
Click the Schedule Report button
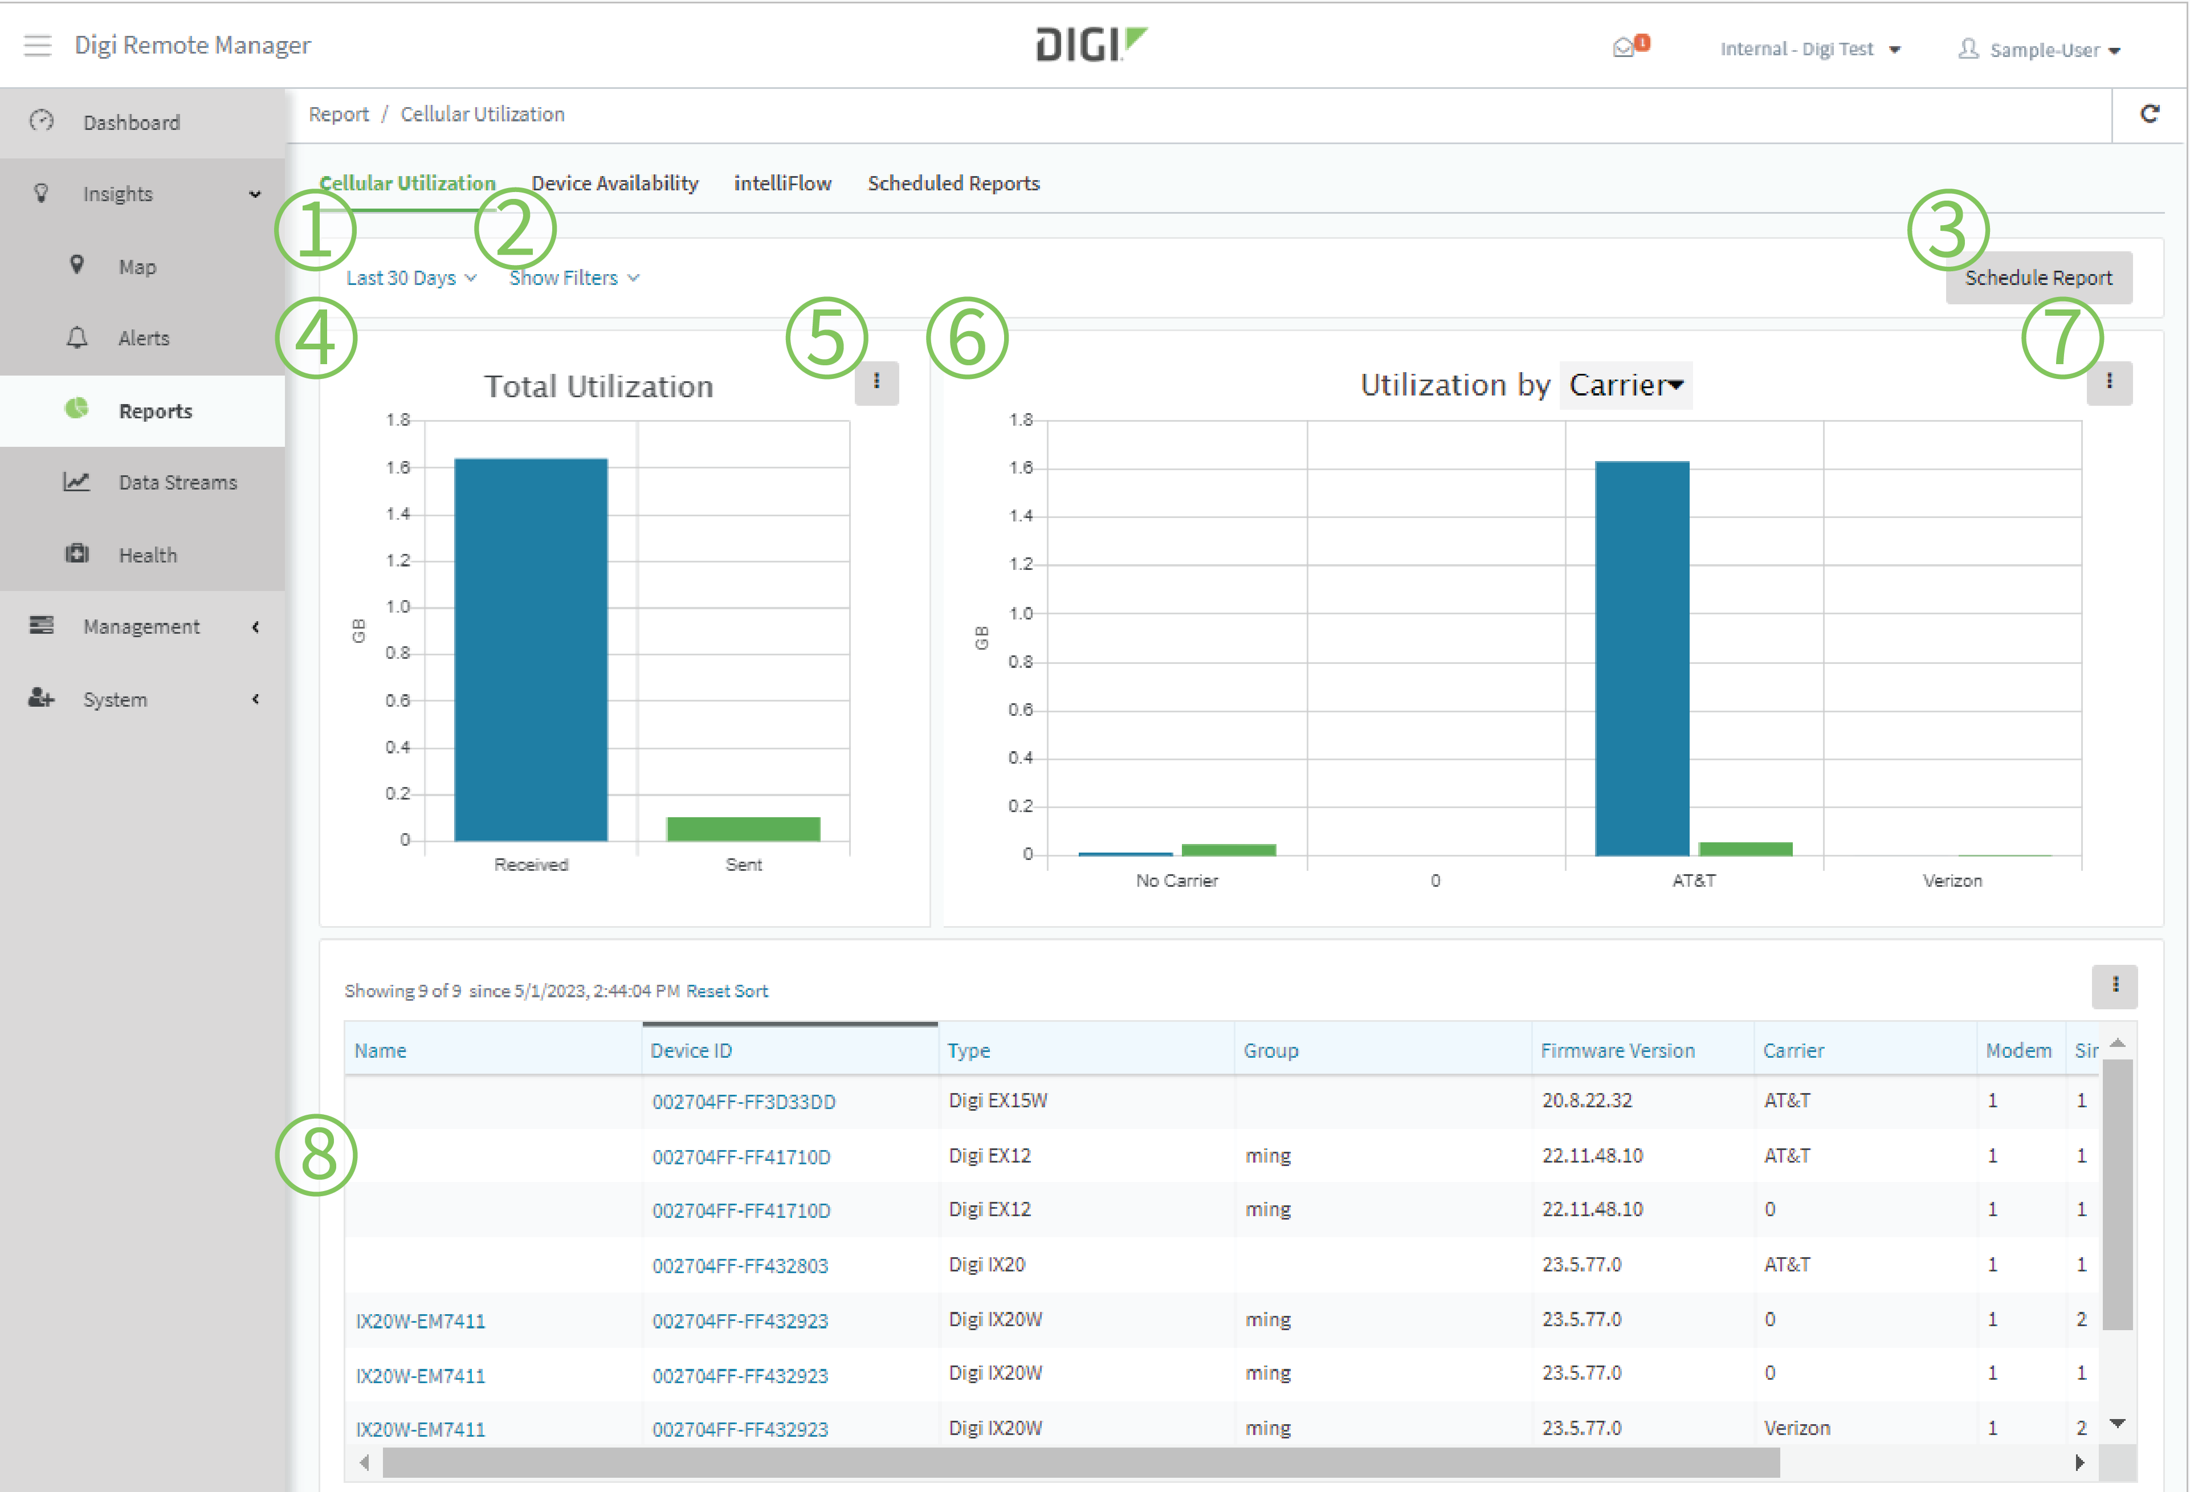click(x=2038, y=277)
